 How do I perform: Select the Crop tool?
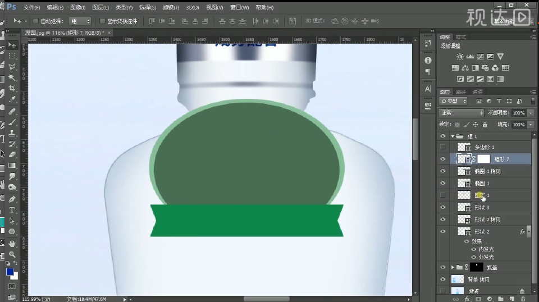click(x=12, y=88)
